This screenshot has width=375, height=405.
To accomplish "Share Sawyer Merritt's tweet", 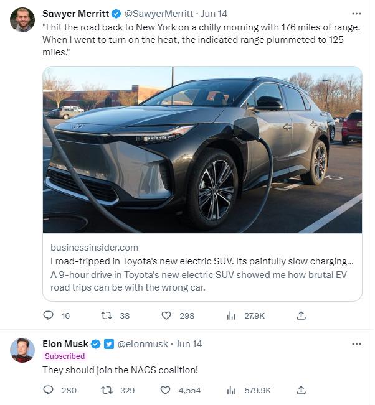I will tap(301, 315).
